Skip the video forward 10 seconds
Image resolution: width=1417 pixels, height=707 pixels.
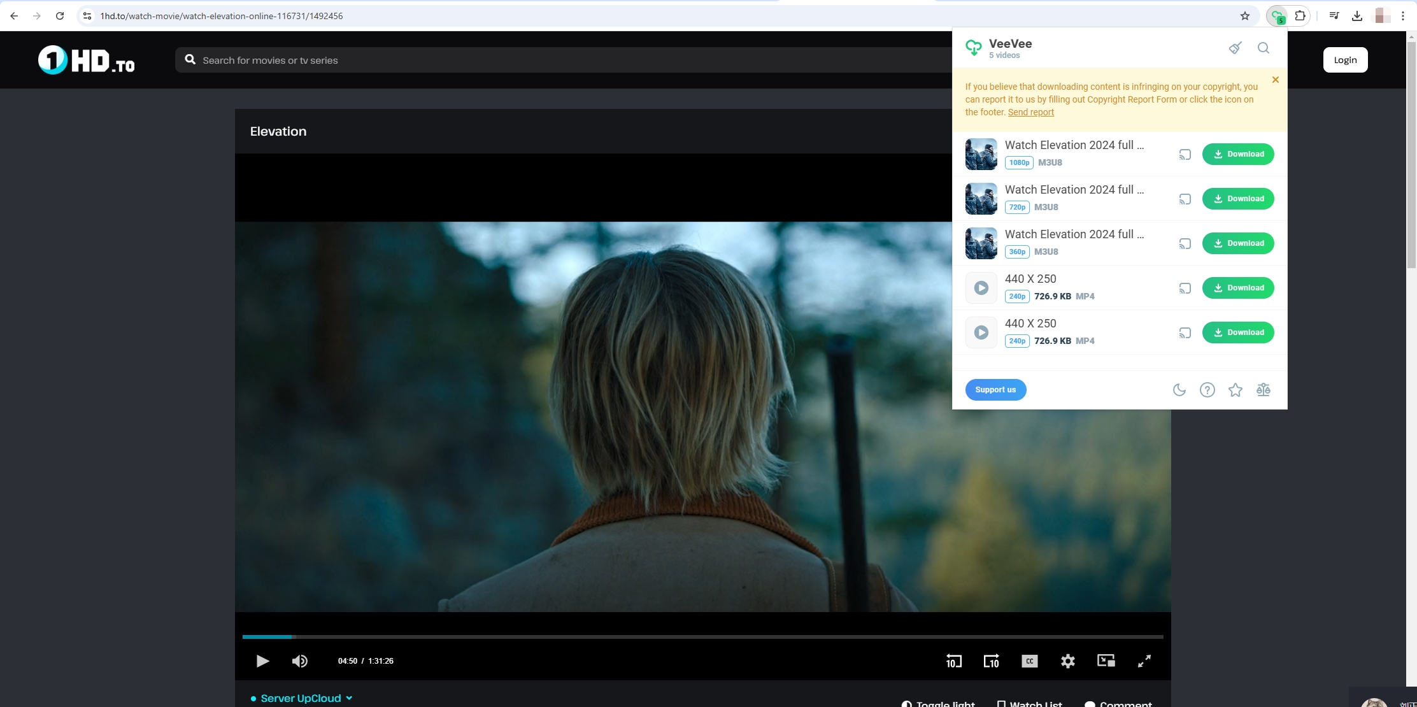pos(992,661)
